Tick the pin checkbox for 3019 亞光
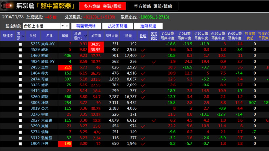Image resolution: width=269 pixels, height=151 pixels. coord(20,109)
